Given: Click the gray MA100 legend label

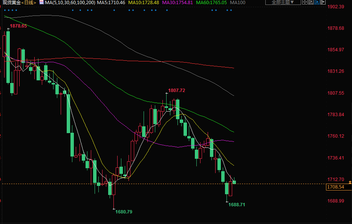Looking at the screenshot, I should pos(237,3).
